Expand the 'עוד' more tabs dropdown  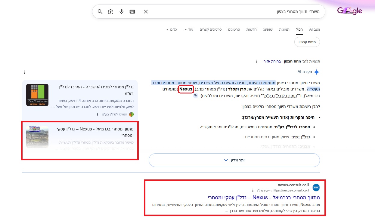(x=189, y=29)
